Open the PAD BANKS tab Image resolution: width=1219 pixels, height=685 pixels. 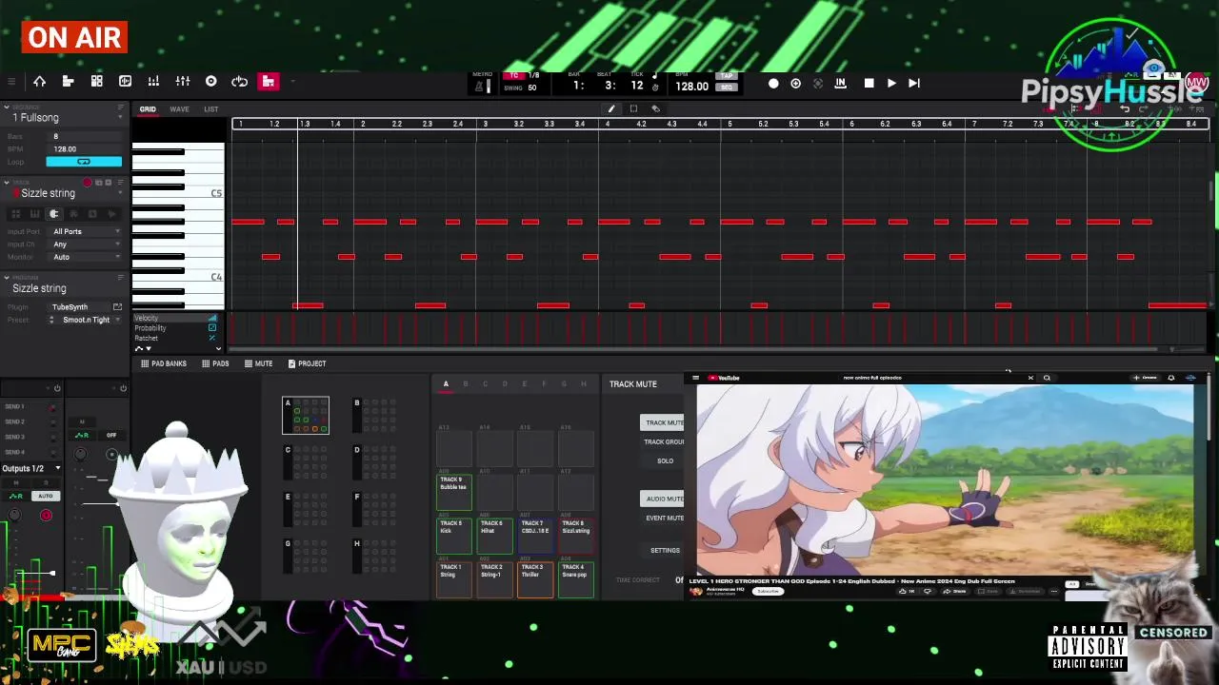coord(164,363)
